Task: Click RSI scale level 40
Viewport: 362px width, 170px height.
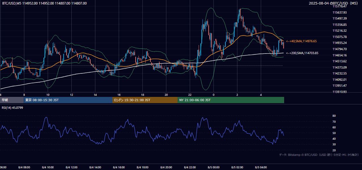Action: (334, 139)
